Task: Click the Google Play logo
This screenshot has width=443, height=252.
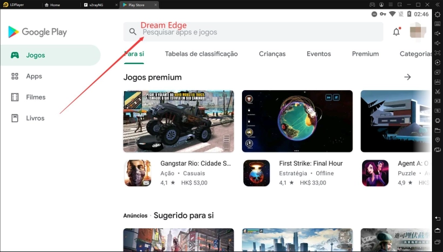Action: click(x=38, y=33)
